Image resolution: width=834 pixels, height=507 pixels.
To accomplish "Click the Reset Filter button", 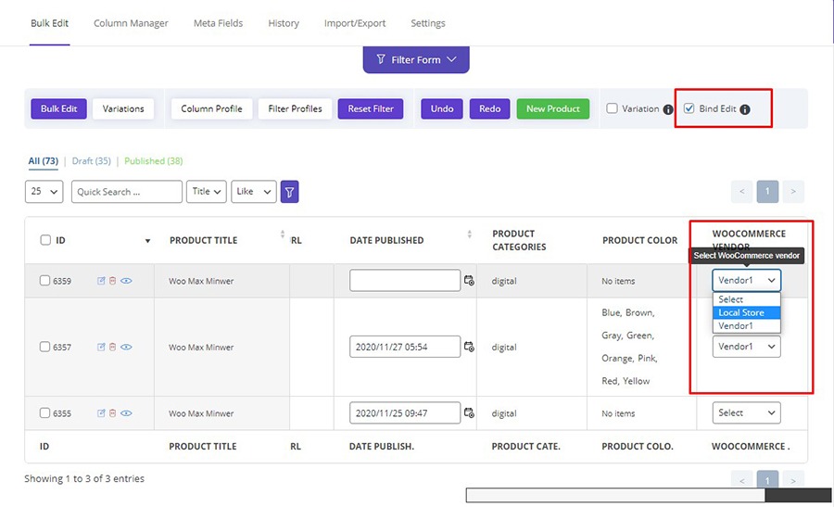I will click(x=371, y=108).
